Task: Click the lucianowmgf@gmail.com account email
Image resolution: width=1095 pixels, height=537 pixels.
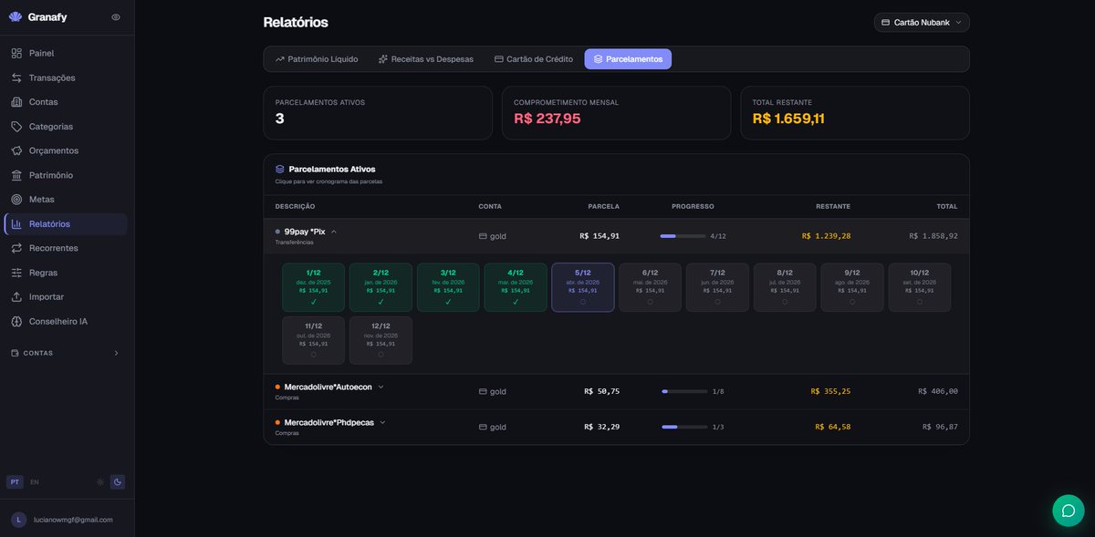Action: click(73, 520)
